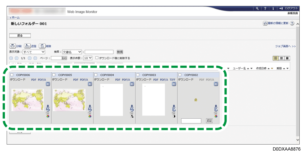The image size is (302, 152).
Task: Switch to the list view icon
Action: pos(287,58)
